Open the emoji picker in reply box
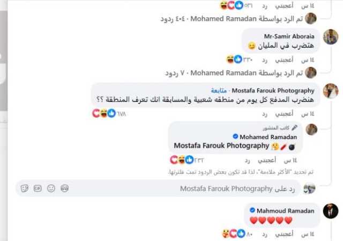343x241 pixels. [51, 188]
